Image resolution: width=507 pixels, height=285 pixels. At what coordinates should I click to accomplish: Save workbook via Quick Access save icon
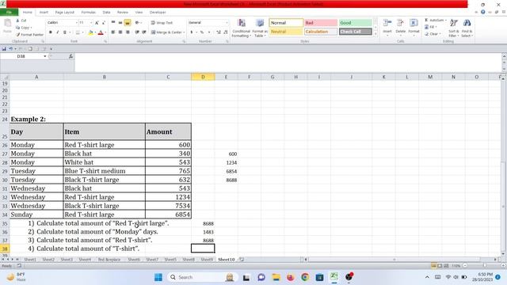coord(4,49)
